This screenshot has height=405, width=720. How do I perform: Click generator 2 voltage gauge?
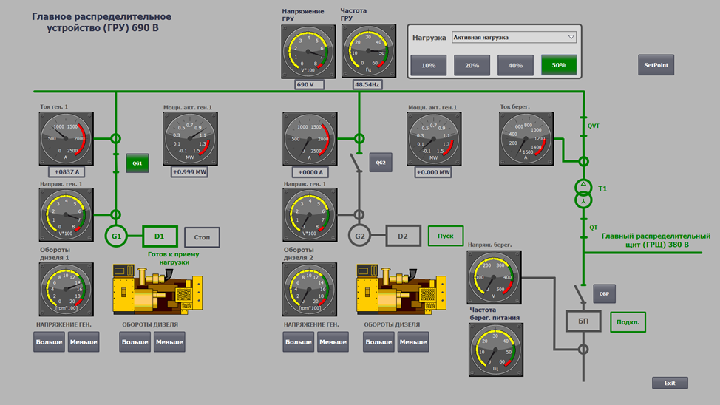click(x=310, y=214)
